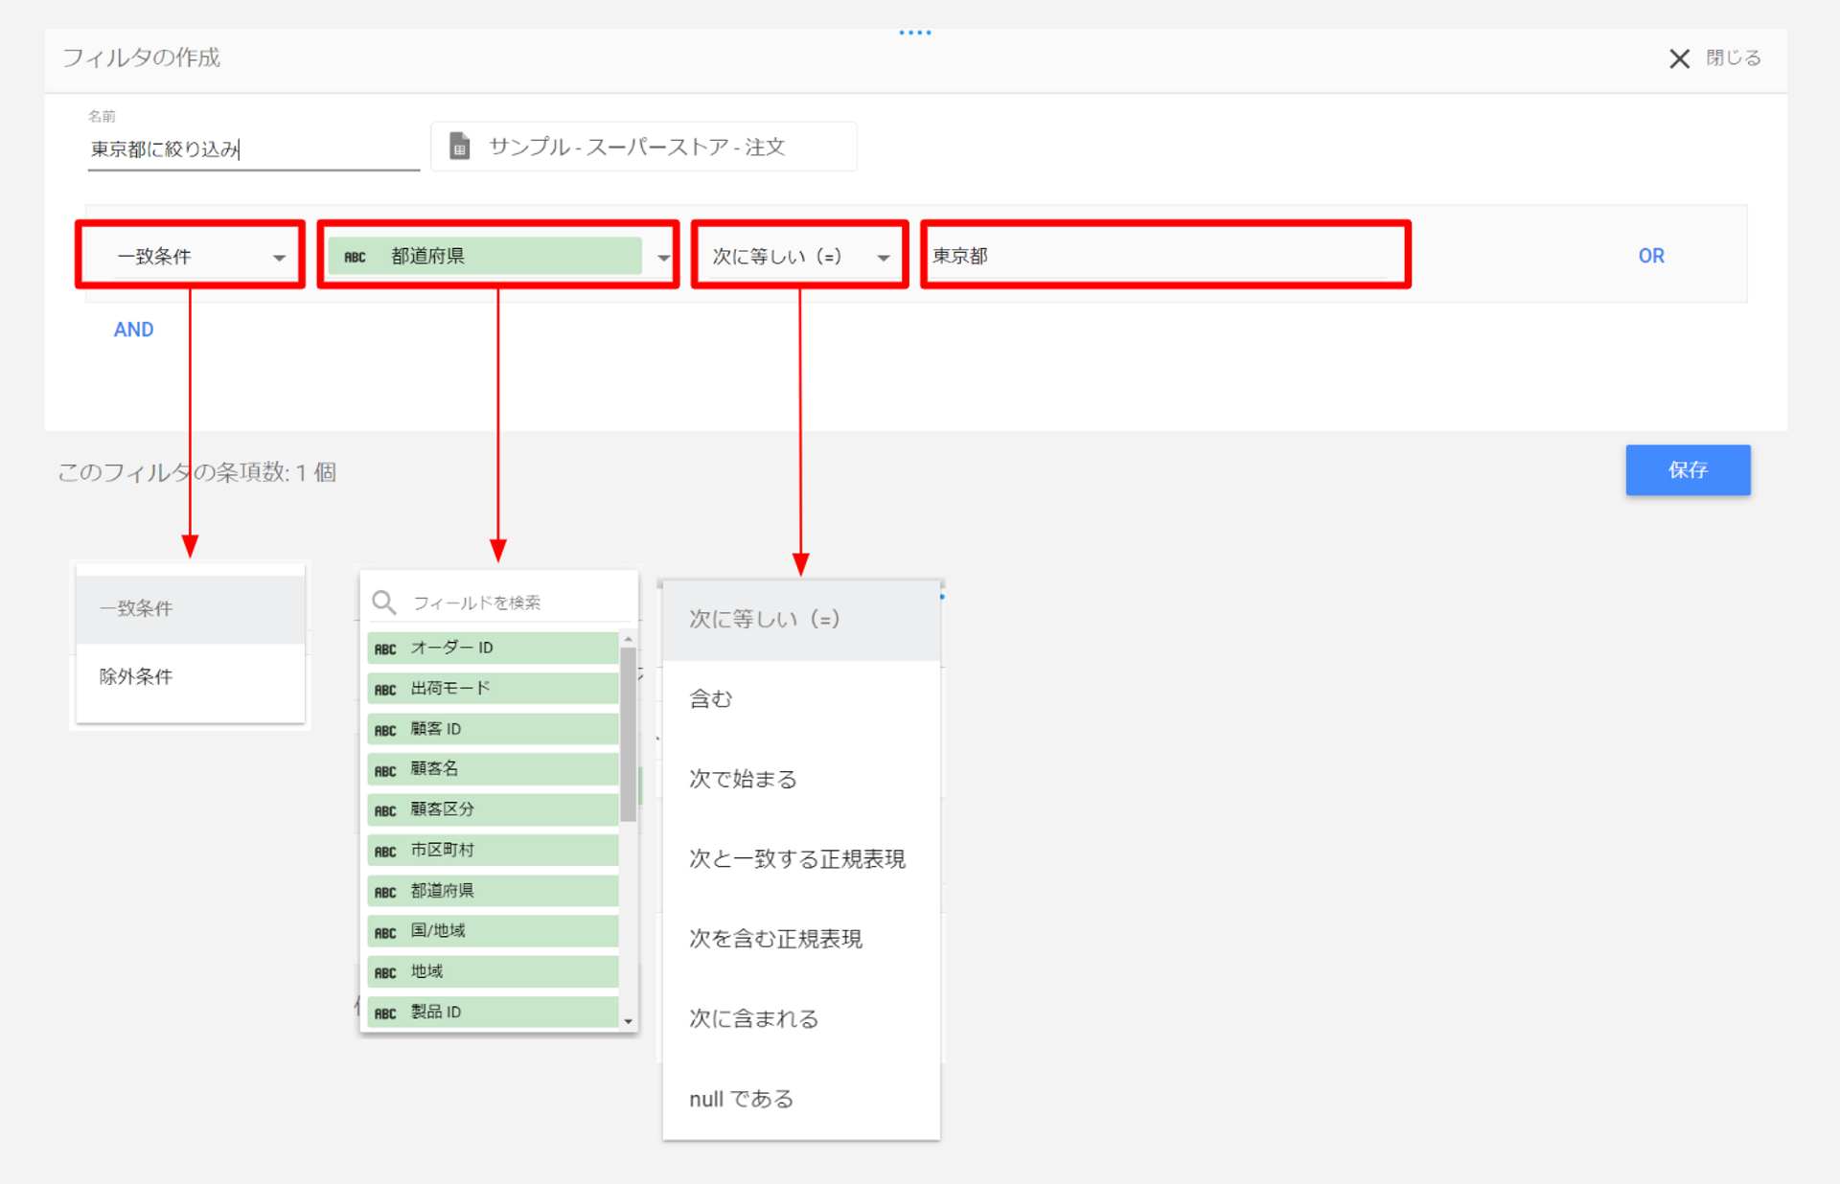Choose the 次に含まれる operator

(801, 1018)
